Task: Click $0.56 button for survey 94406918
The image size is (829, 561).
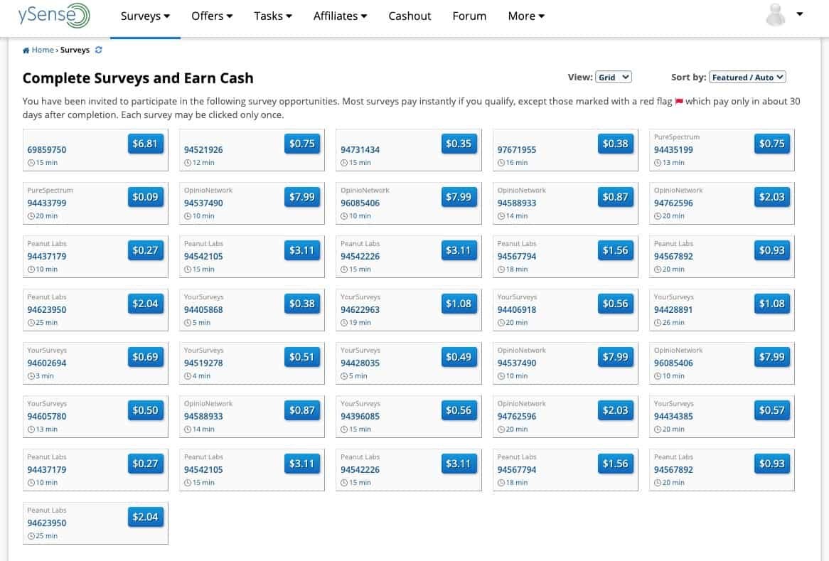Action: pos(616,304)
